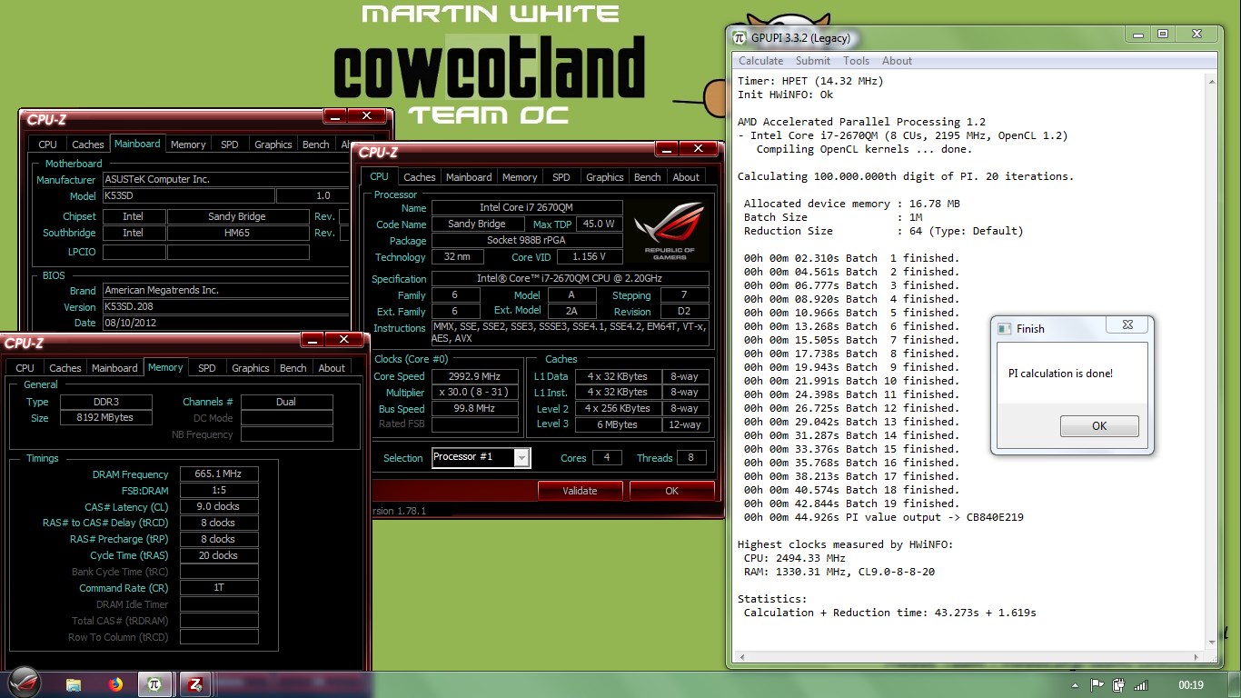The width and height of the screenshot is (1241, 698).
Task: Maximize the GPUPI window
Action: (1162, 34)
